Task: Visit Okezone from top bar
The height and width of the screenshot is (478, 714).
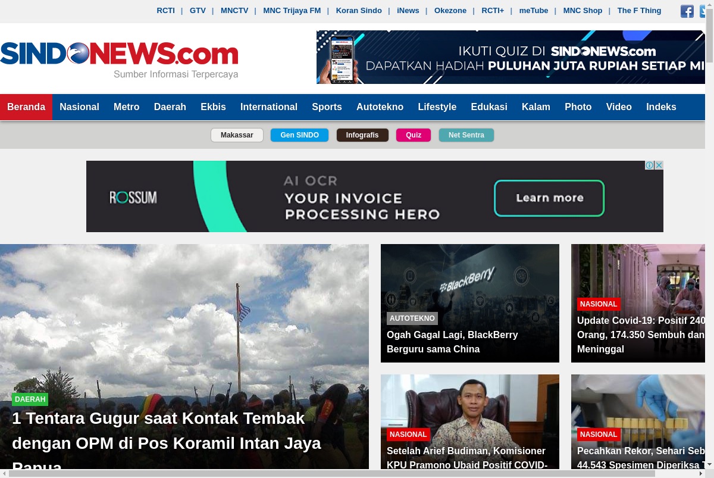Action: point(450,11)
